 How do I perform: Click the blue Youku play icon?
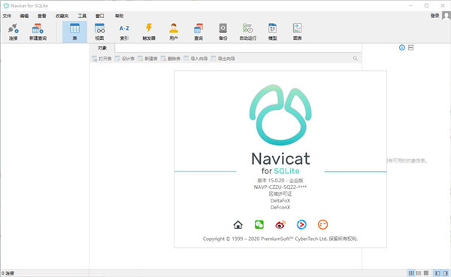tap(301, 224)
